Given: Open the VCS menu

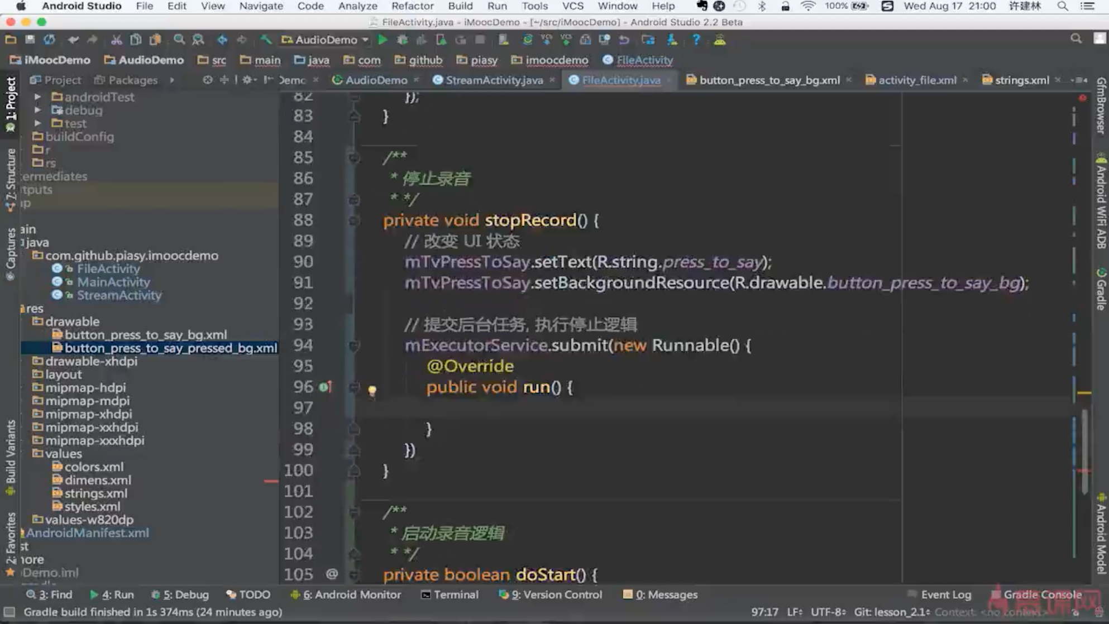Looking at the screenshot, I should click(572, 6).
